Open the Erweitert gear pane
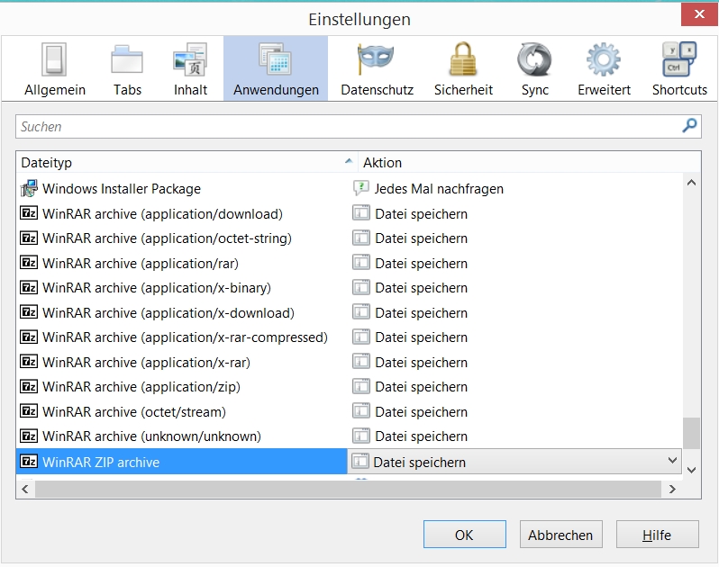The width and height of the screenshot is (719, 567). [x=604, y=68]
